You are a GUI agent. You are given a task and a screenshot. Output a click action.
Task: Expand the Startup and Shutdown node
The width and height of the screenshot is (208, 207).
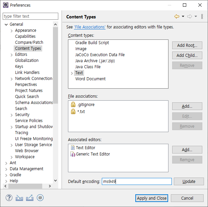click(x=11, y=127)
